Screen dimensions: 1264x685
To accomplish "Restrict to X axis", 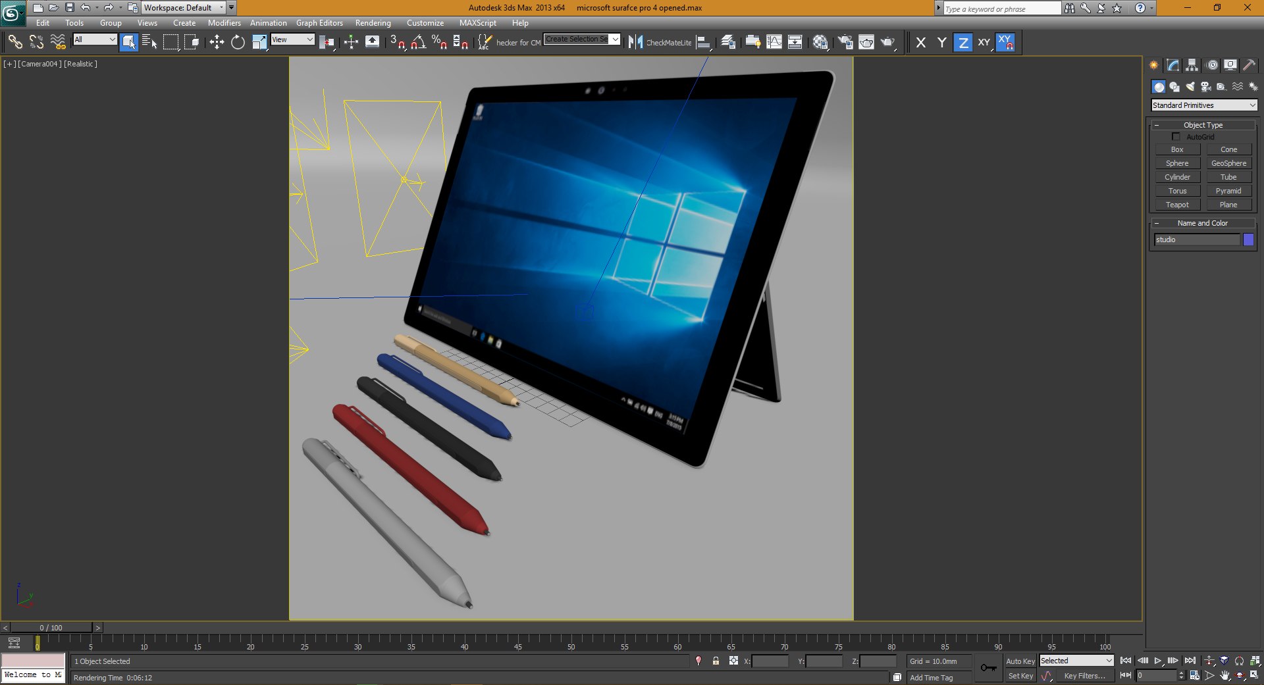I will tap(921, 42).
